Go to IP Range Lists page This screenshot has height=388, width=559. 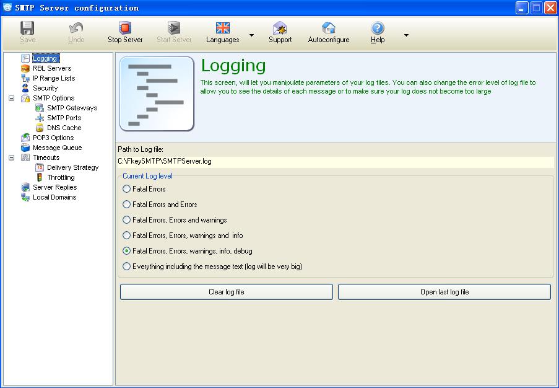click(x=54, y=78)
